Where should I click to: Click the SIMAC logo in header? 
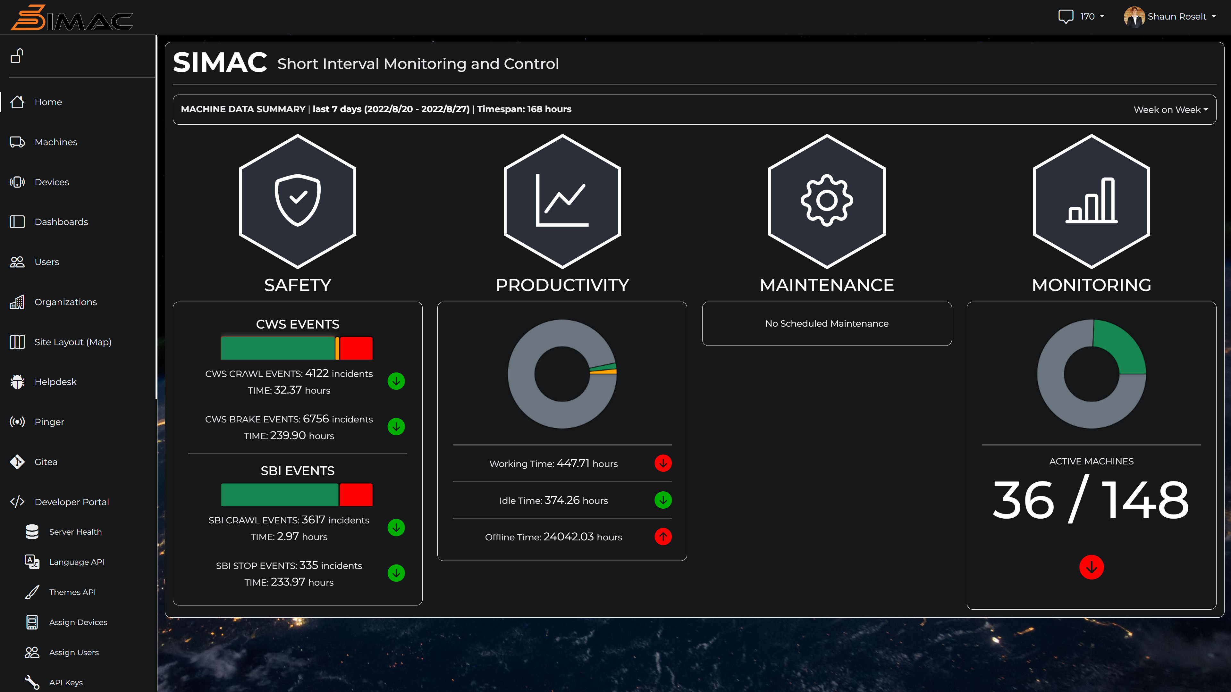[x=72, y=18]
